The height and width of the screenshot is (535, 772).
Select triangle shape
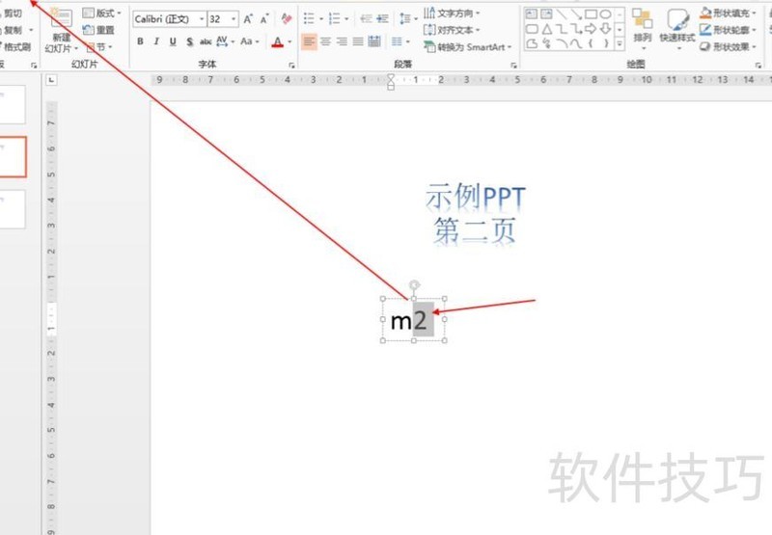point(546,29)
